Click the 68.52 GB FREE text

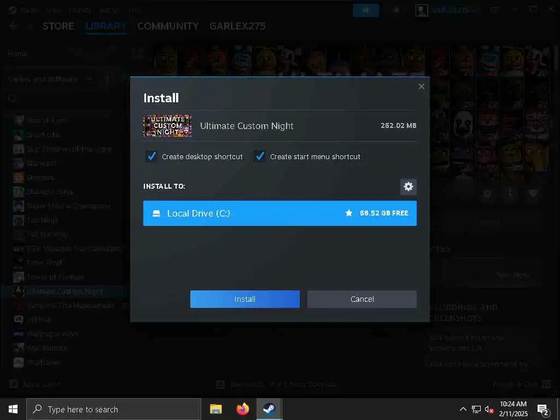tap(384, 213)
